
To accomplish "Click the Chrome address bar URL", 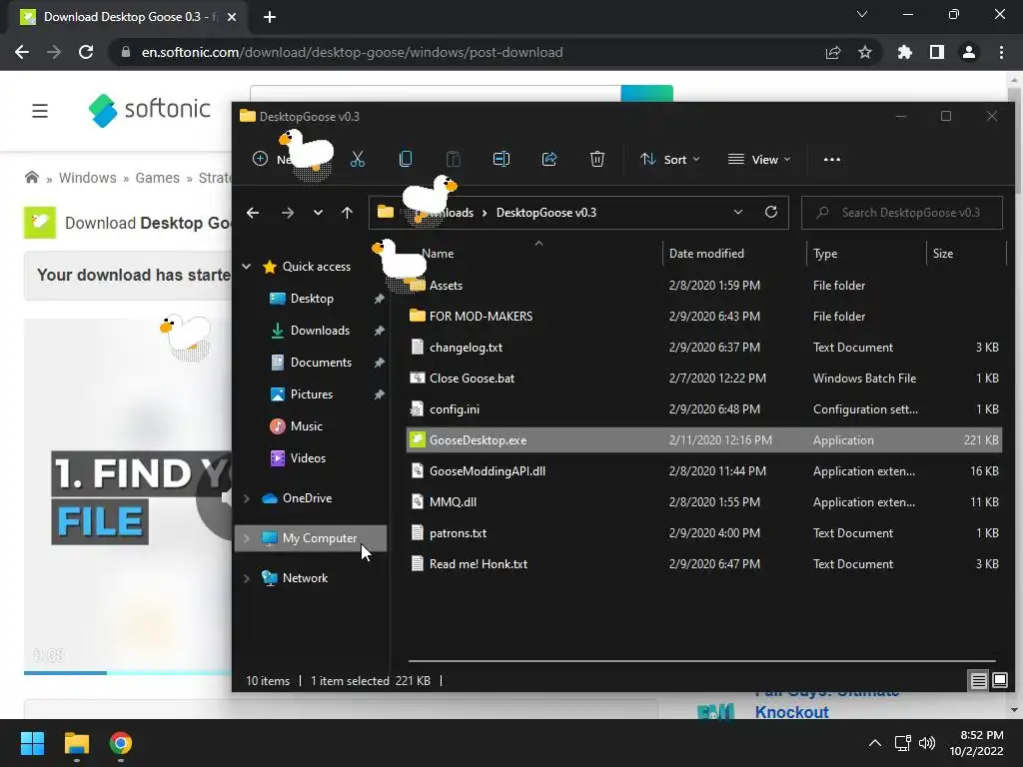I will point(352,52).
